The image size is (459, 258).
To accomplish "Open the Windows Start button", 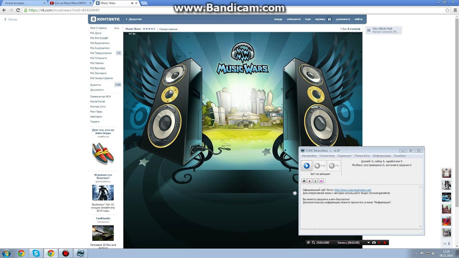I will point(6,253).
